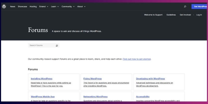
Task: Click the Log in link
Action: (199, 15)
